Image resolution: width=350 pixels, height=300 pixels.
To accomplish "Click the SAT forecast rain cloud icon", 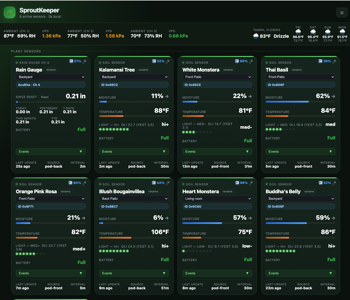I will coord(313,32).
